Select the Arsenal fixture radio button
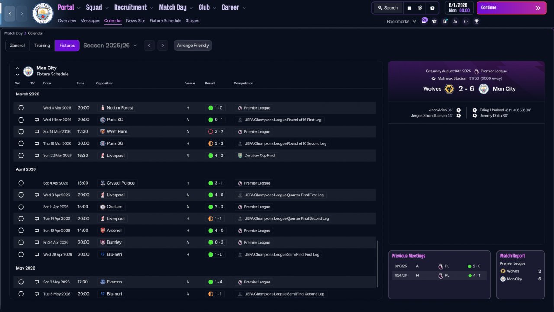The image size is (554, 312). tap(21, 231)
